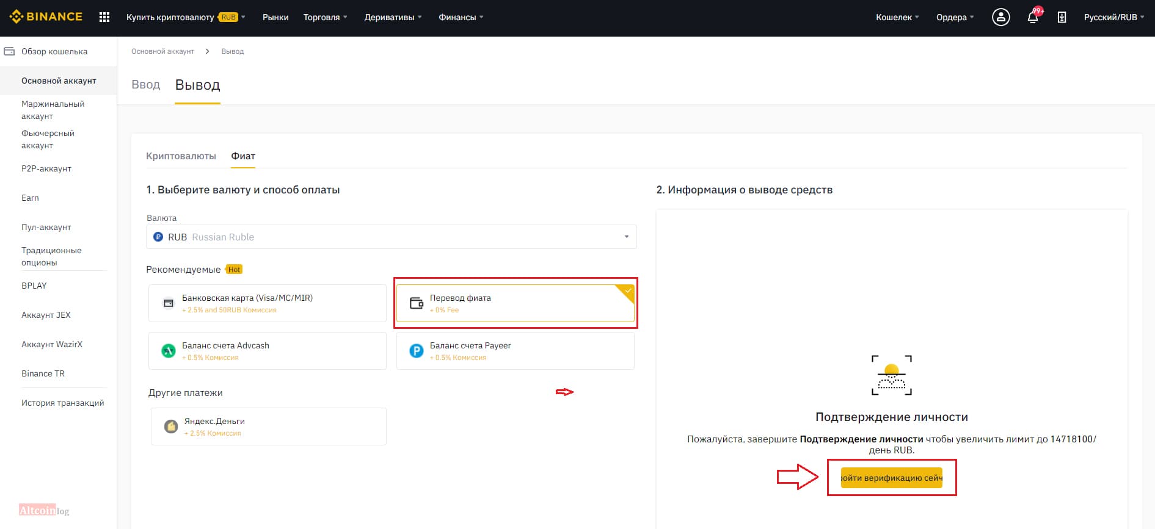Open the user profile icon
This screenshot has height=529, width=1155.
pyautogui.click(x=1000, y=17)
